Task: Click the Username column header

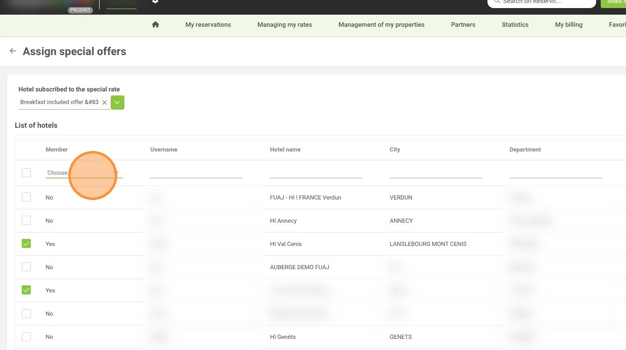Action: 164,149
